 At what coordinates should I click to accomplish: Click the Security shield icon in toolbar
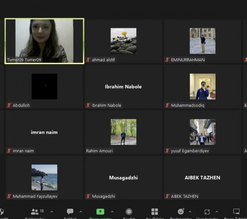[2, 212]
